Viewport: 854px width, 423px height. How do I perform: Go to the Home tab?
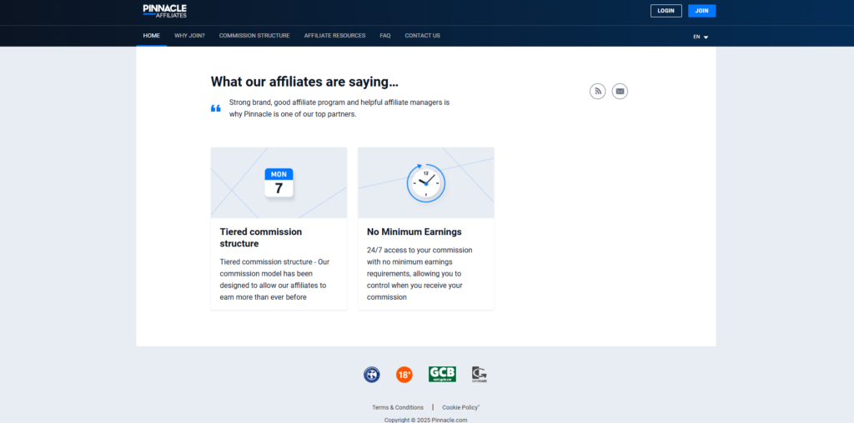point(151,36)
